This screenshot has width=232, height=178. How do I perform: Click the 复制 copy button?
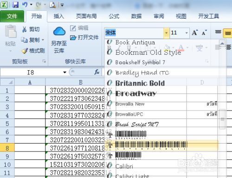click(x=30, y=40)
